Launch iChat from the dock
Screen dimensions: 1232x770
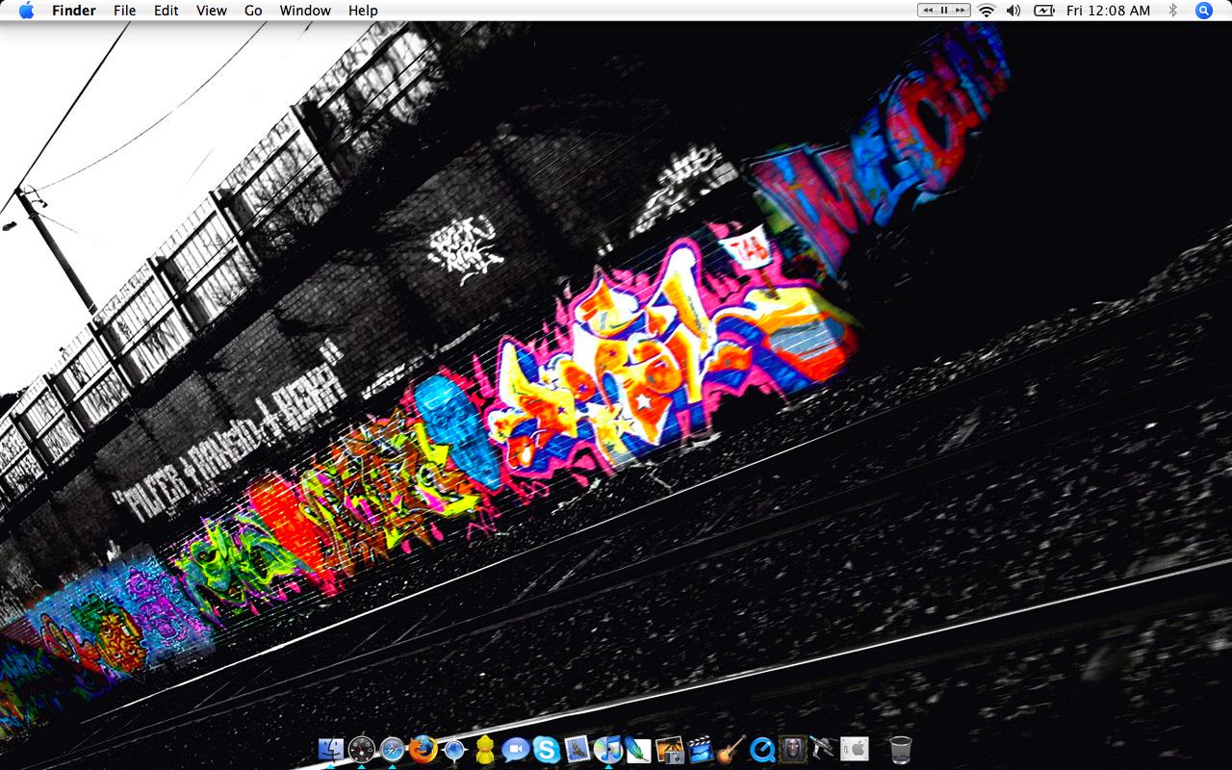(516, 749)
